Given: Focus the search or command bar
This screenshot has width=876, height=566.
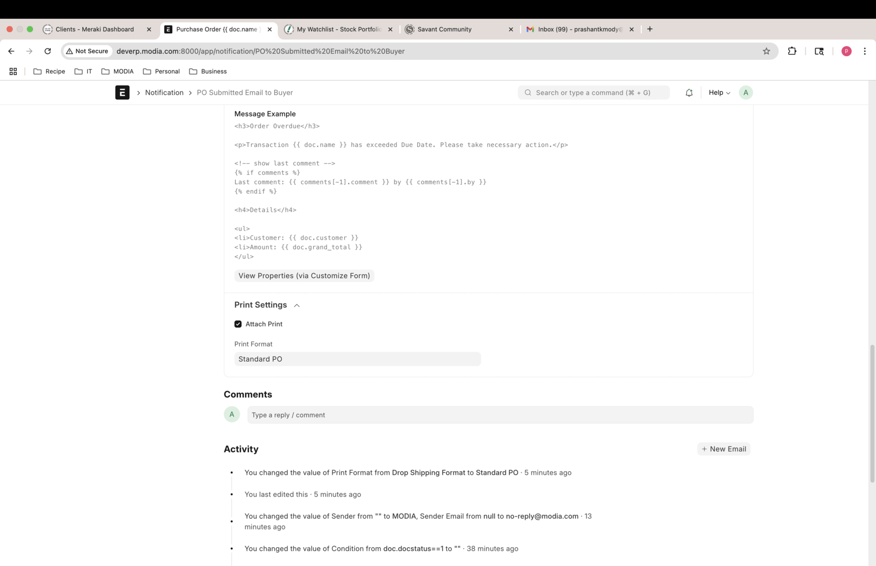Looking at the screenshot, I should tap(594, 93).
